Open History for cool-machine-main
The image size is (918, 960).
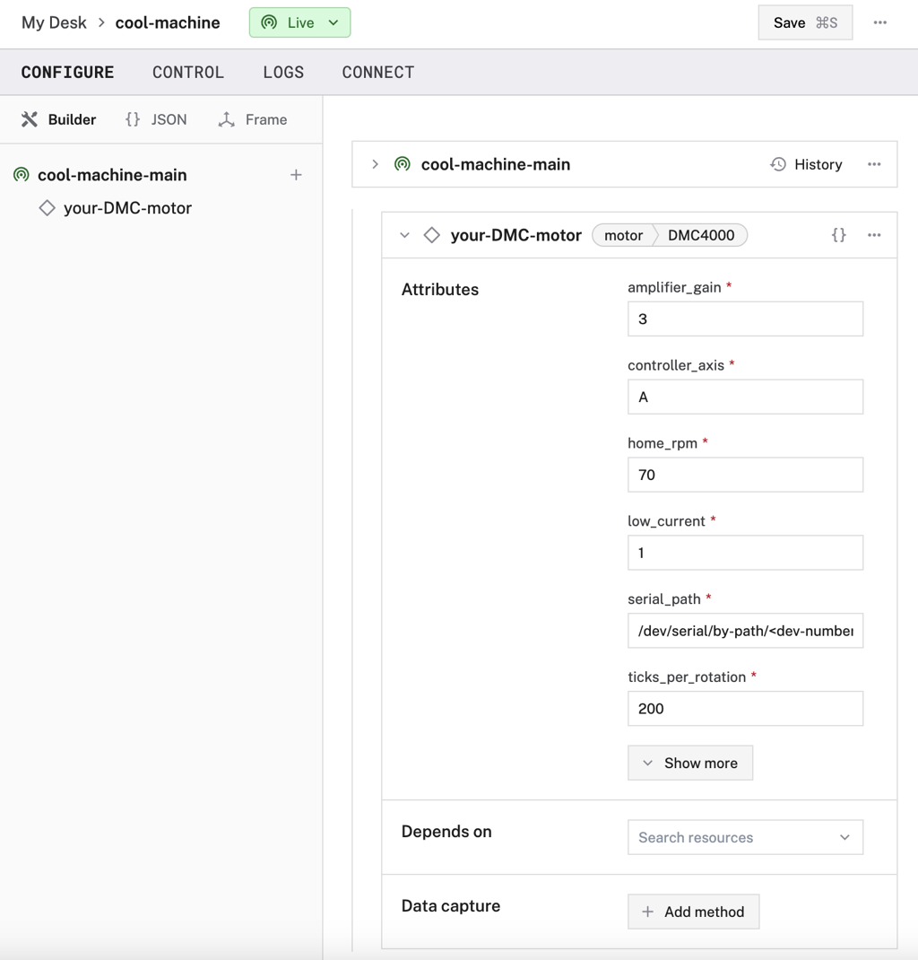pyautogui.click(x=806, y=164)
